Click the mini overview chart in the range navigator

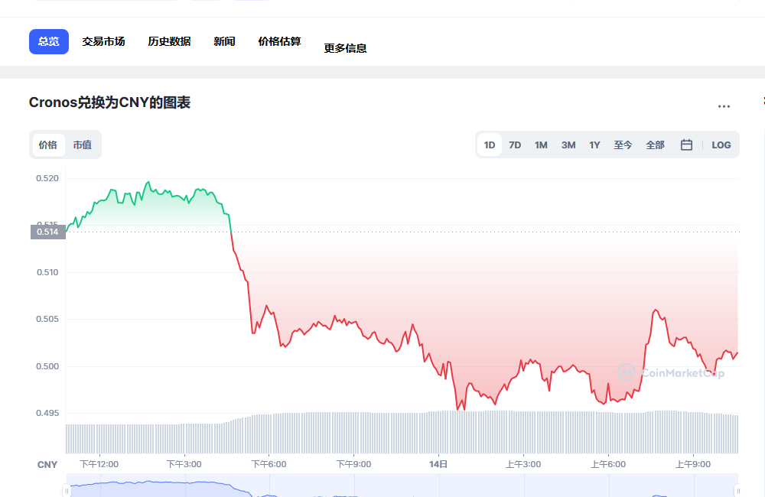click(402, 486)
